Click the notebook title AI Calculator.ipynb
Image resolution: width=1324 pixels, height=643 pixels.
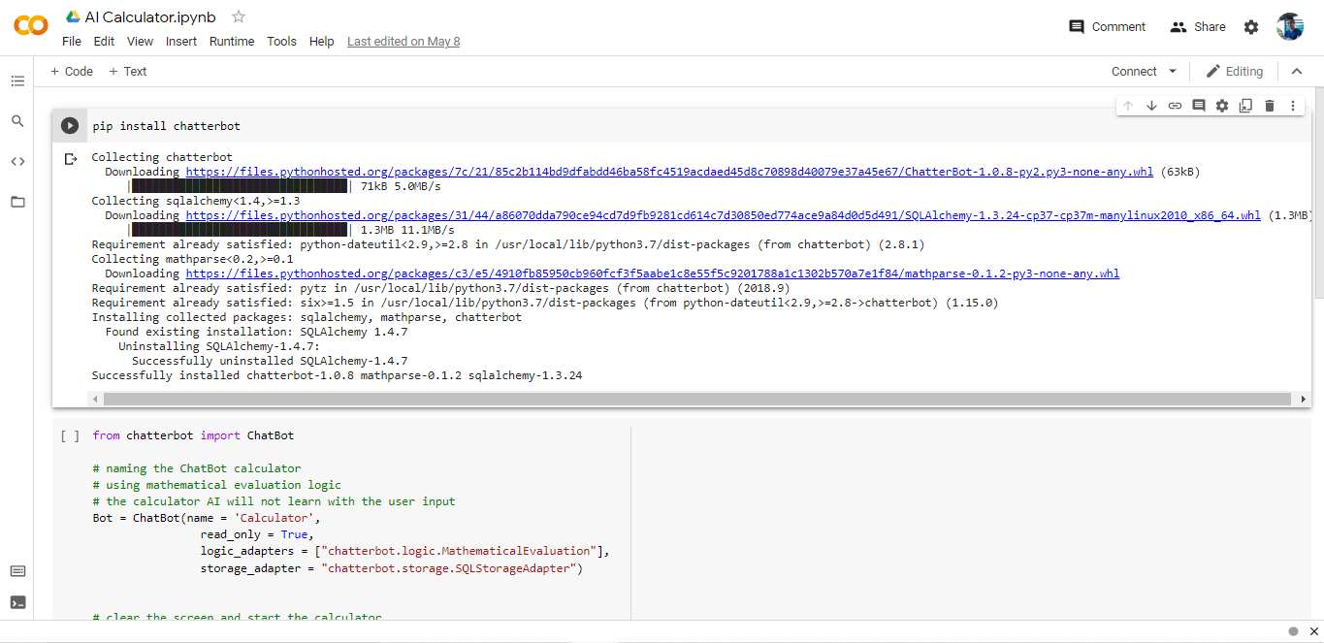150,16
